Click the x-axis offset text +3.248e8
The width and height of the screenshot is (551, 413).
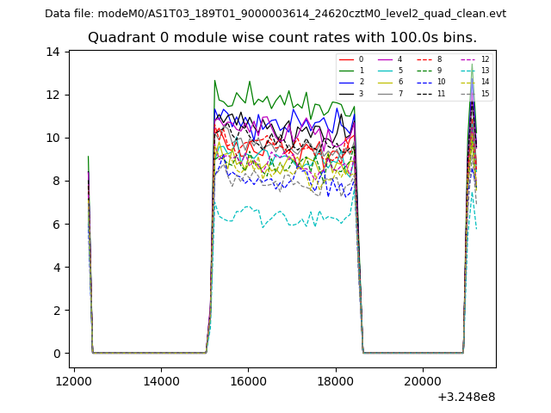pyautogui.click(x=466, y=397)
